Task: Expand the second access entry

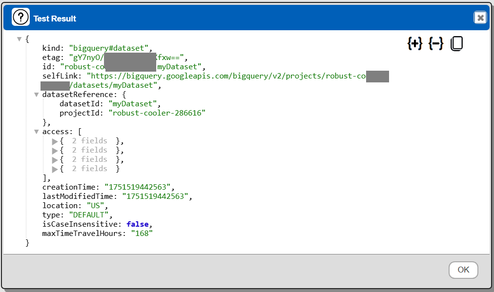Action: click(55, 151)
